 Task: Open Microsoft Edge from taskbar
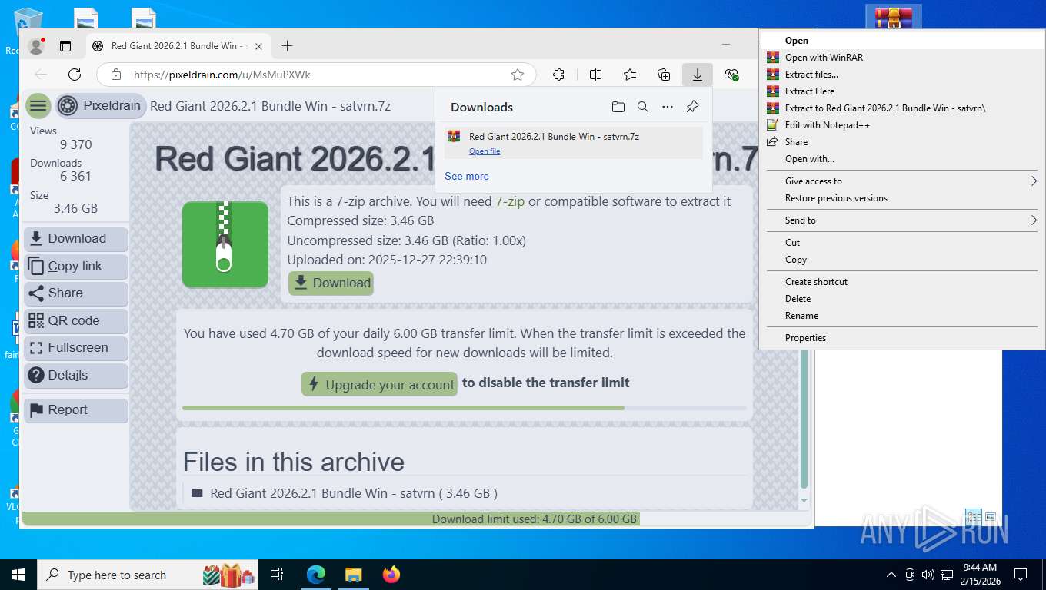tap(316, 575)
